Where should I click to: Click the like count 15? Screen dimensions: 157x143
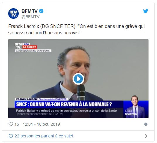(17, 124)
